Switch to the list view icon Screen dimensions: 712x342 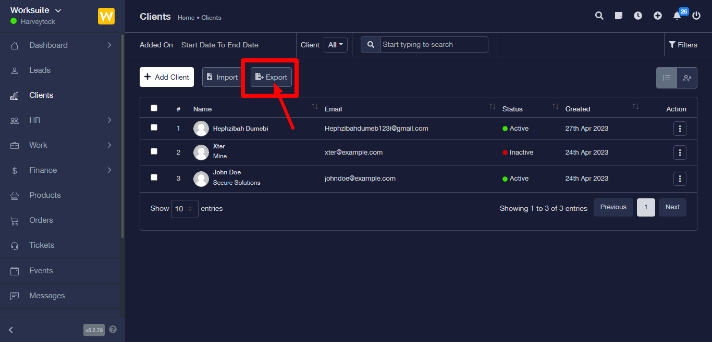666,78
